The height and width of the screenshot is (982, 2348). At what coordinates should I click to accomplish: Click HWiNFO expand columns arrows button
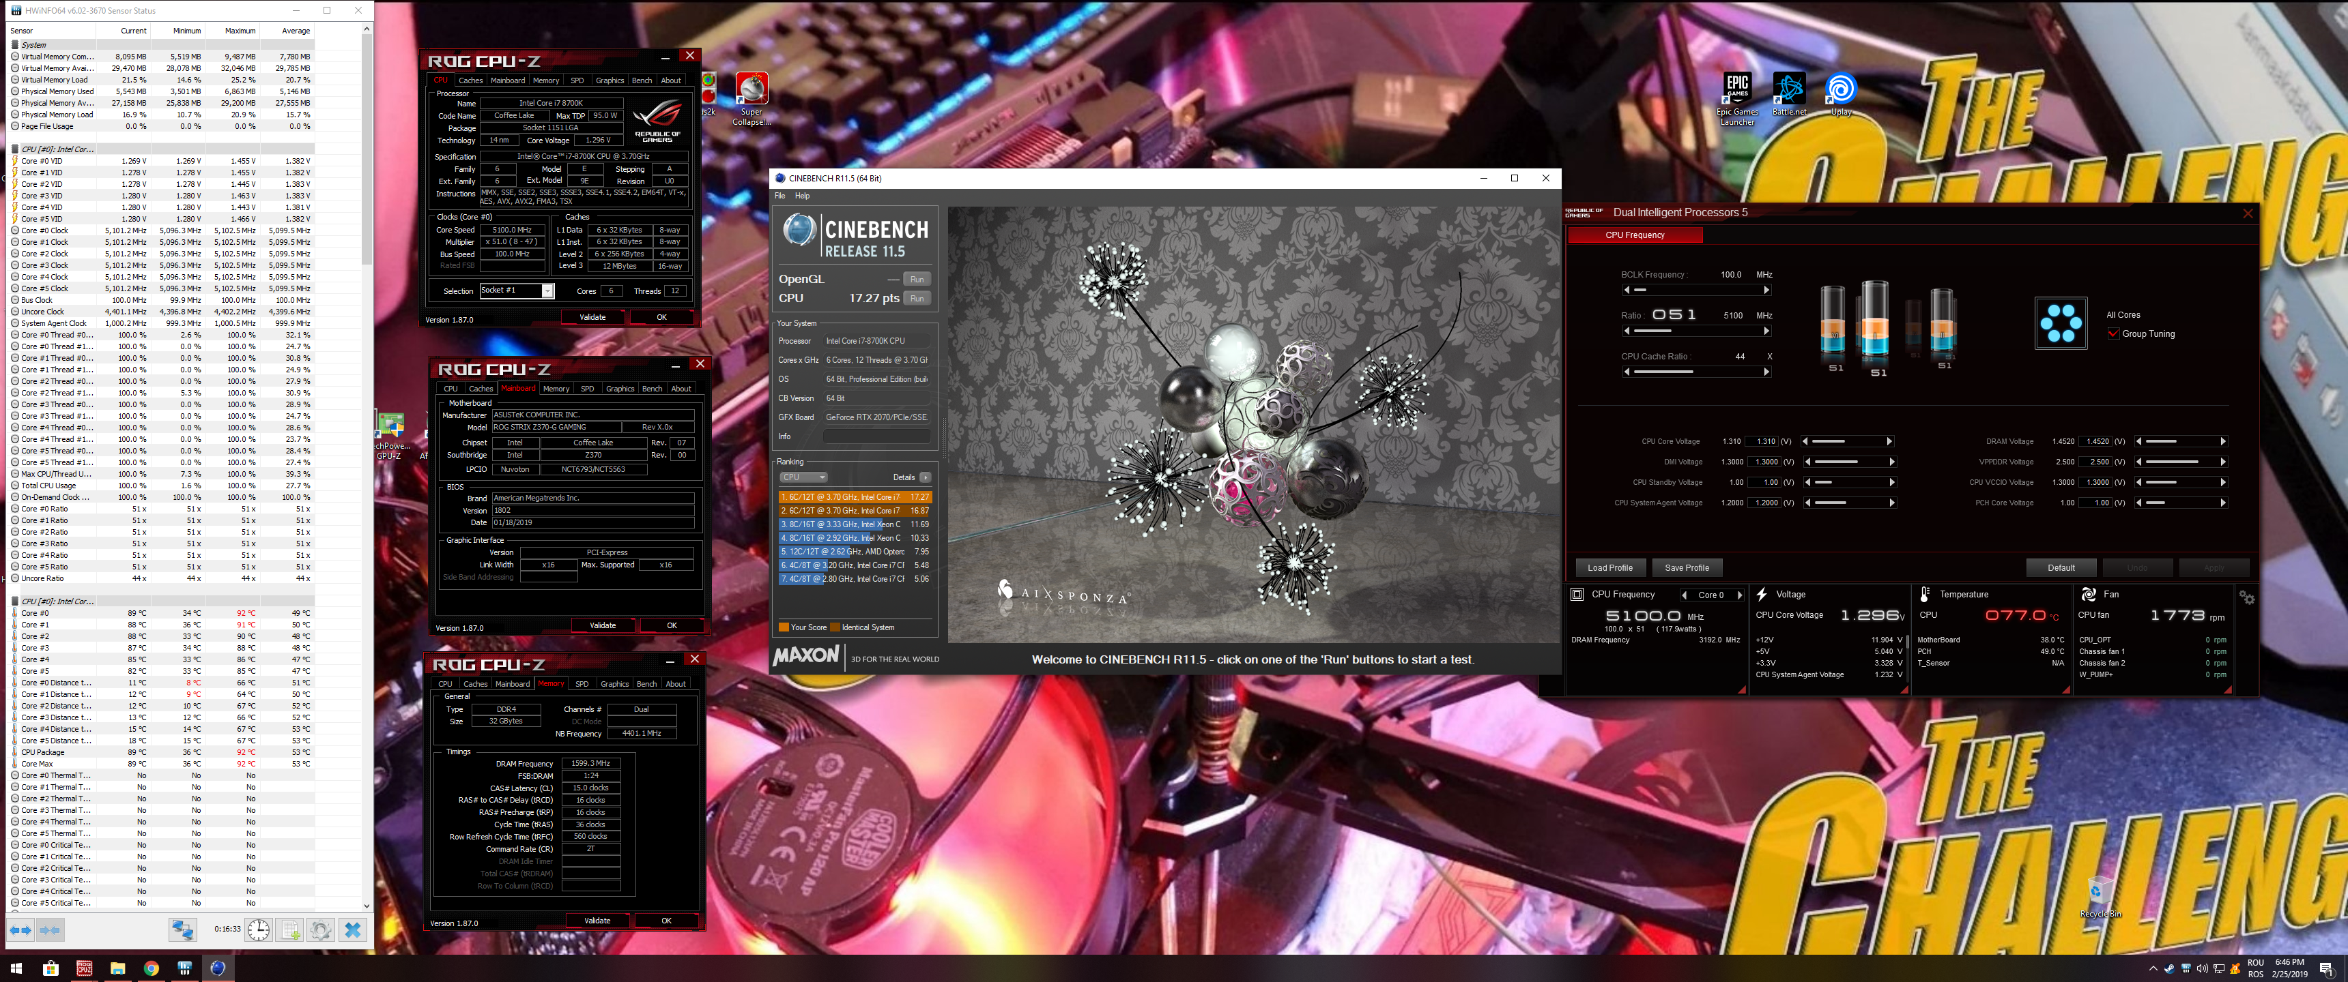click(20, 930)
